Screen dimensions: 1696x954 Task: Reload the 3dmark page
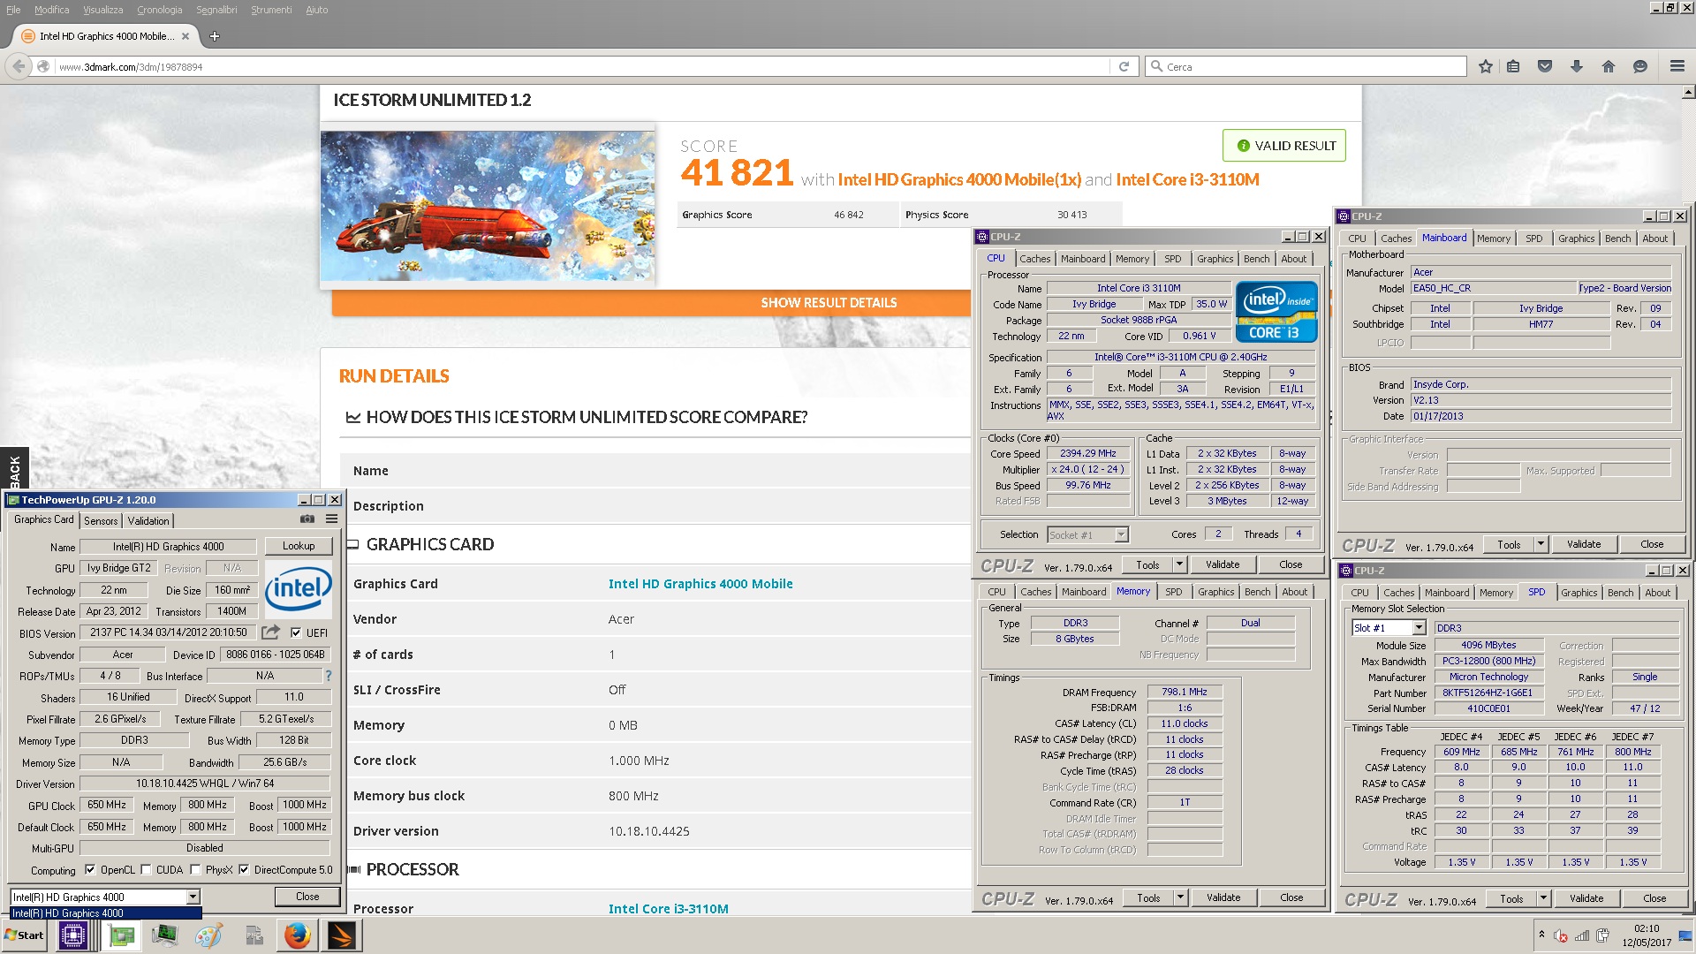tap(1124, 66)
